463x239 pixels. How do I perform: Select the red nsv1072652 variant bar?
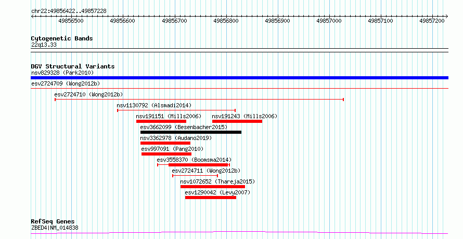tap(213, 187)
